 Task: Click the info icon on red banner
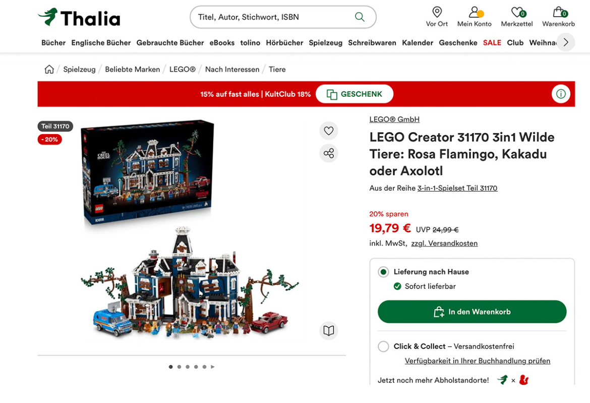561,94
